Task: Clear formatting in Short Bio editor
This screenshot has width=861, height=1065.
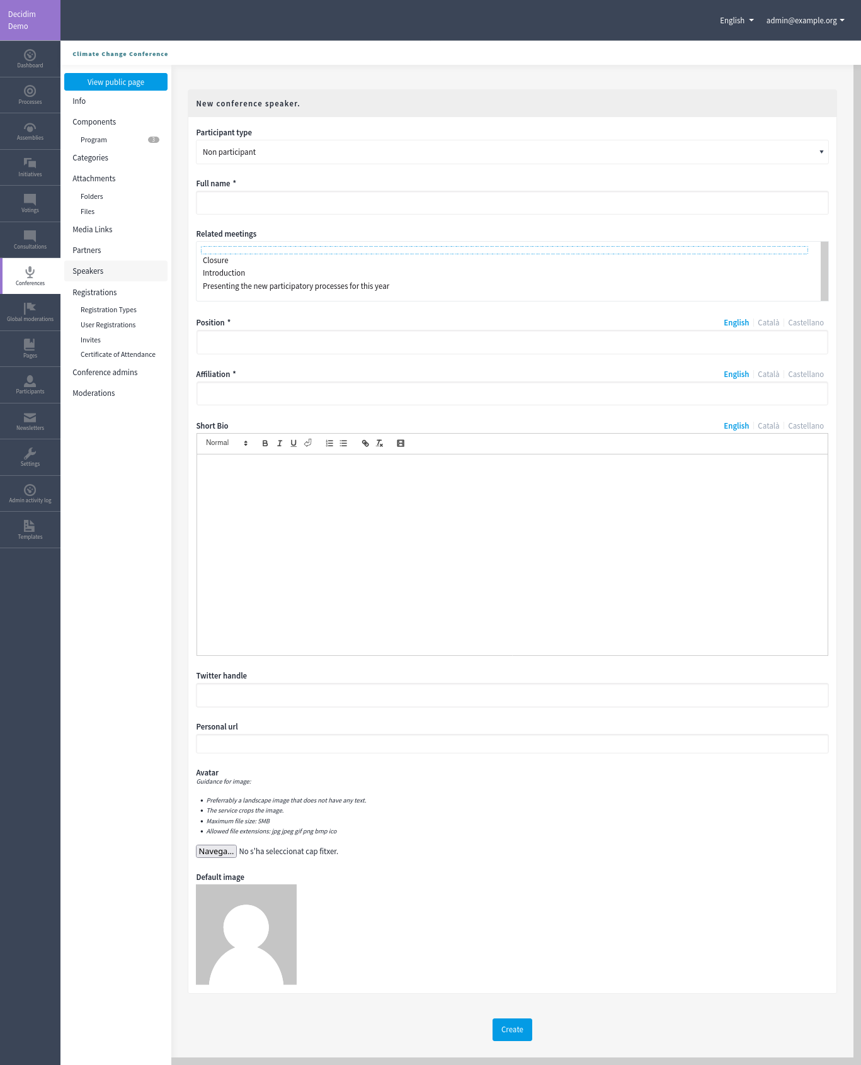Action: pyautogui.click(x=380, y=443)
